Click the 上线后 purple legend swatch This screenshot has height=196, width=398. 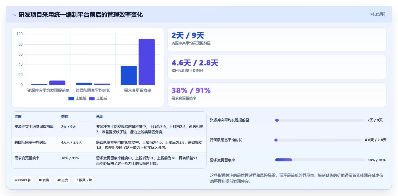pos(92,99)
